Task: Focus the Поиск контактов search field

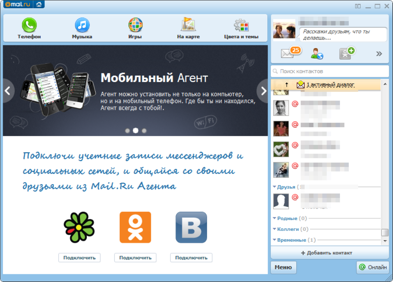Action: pyautogui.click(x=330, y=71)
